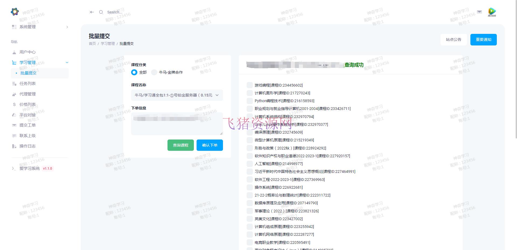The image size is (517, 250).
Task: Click the 软件工程-2022-2023-1 course row
Action: [290, 180]
